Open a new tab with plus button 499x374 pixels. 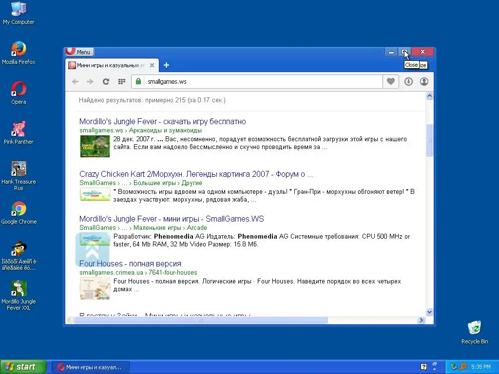pos(166,65)
